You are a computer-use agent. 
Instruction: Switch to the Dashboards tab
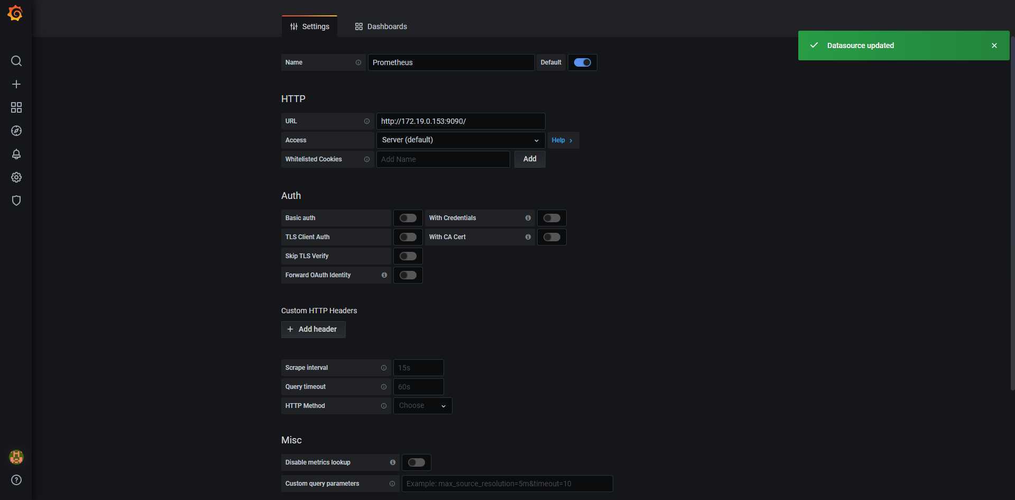coord(381,26)
